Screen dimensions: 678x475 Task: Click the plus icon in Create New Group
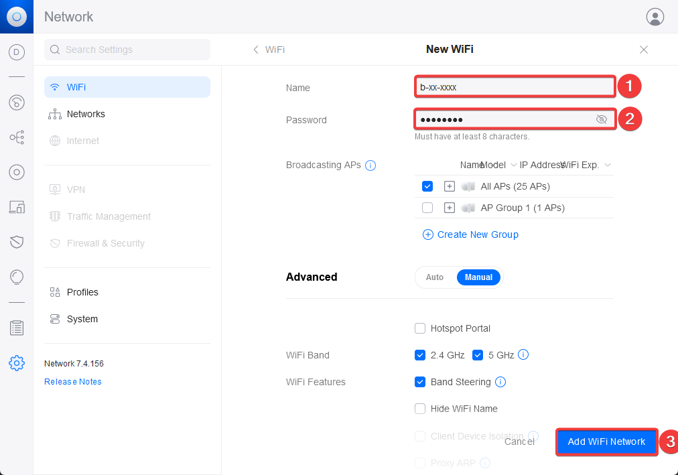[427, 234]
